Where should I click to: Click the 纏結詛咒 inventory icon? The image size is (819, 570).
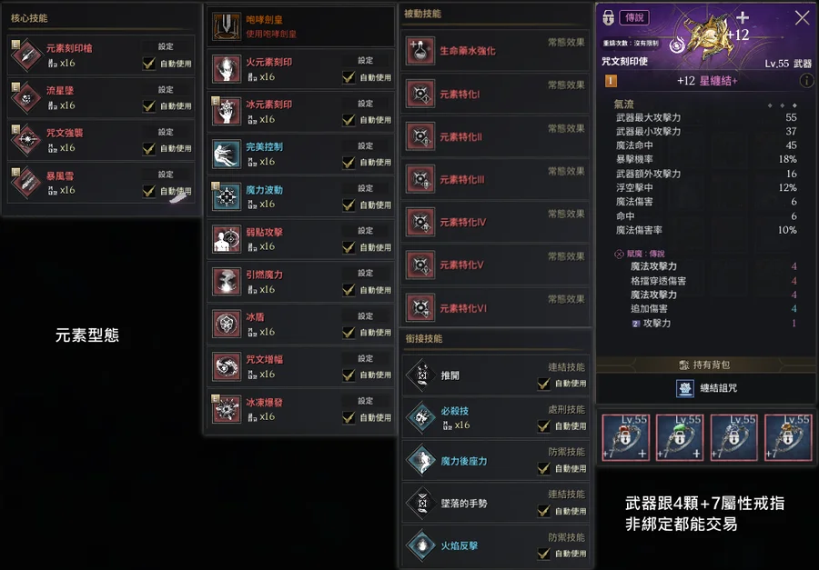coord(684,388)
